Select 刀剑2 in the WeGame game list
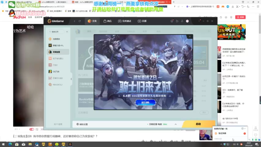The width and height of the screenshot is (261, 147). (x=58, y=65)
